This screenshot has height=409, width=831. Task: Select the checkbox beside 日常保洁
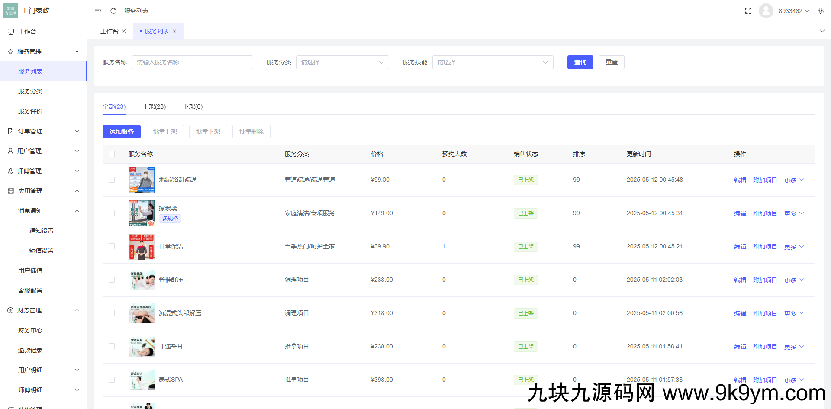click(112, 246)
